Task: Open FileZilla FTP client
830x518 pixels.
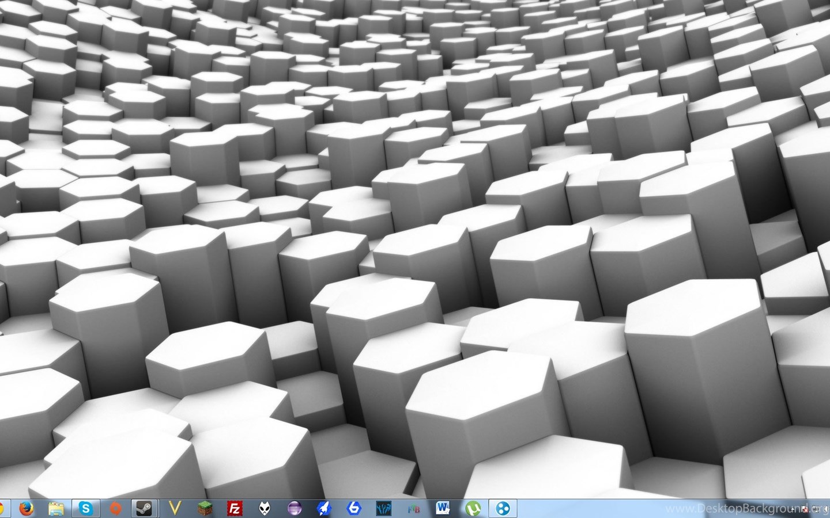Action: click(x=235, y=509)
